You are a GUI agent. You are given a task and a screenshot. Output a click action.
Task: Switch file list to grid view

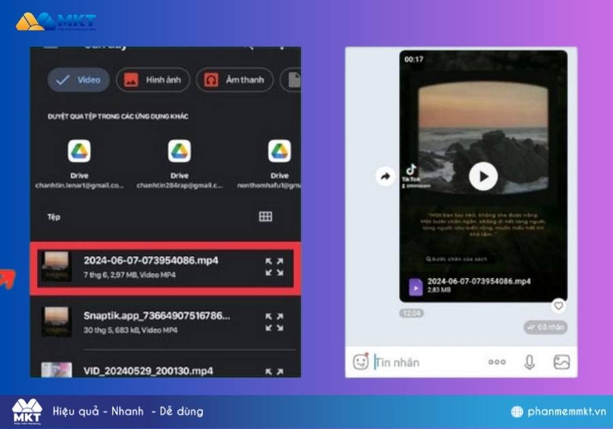(x=266, y=217)
